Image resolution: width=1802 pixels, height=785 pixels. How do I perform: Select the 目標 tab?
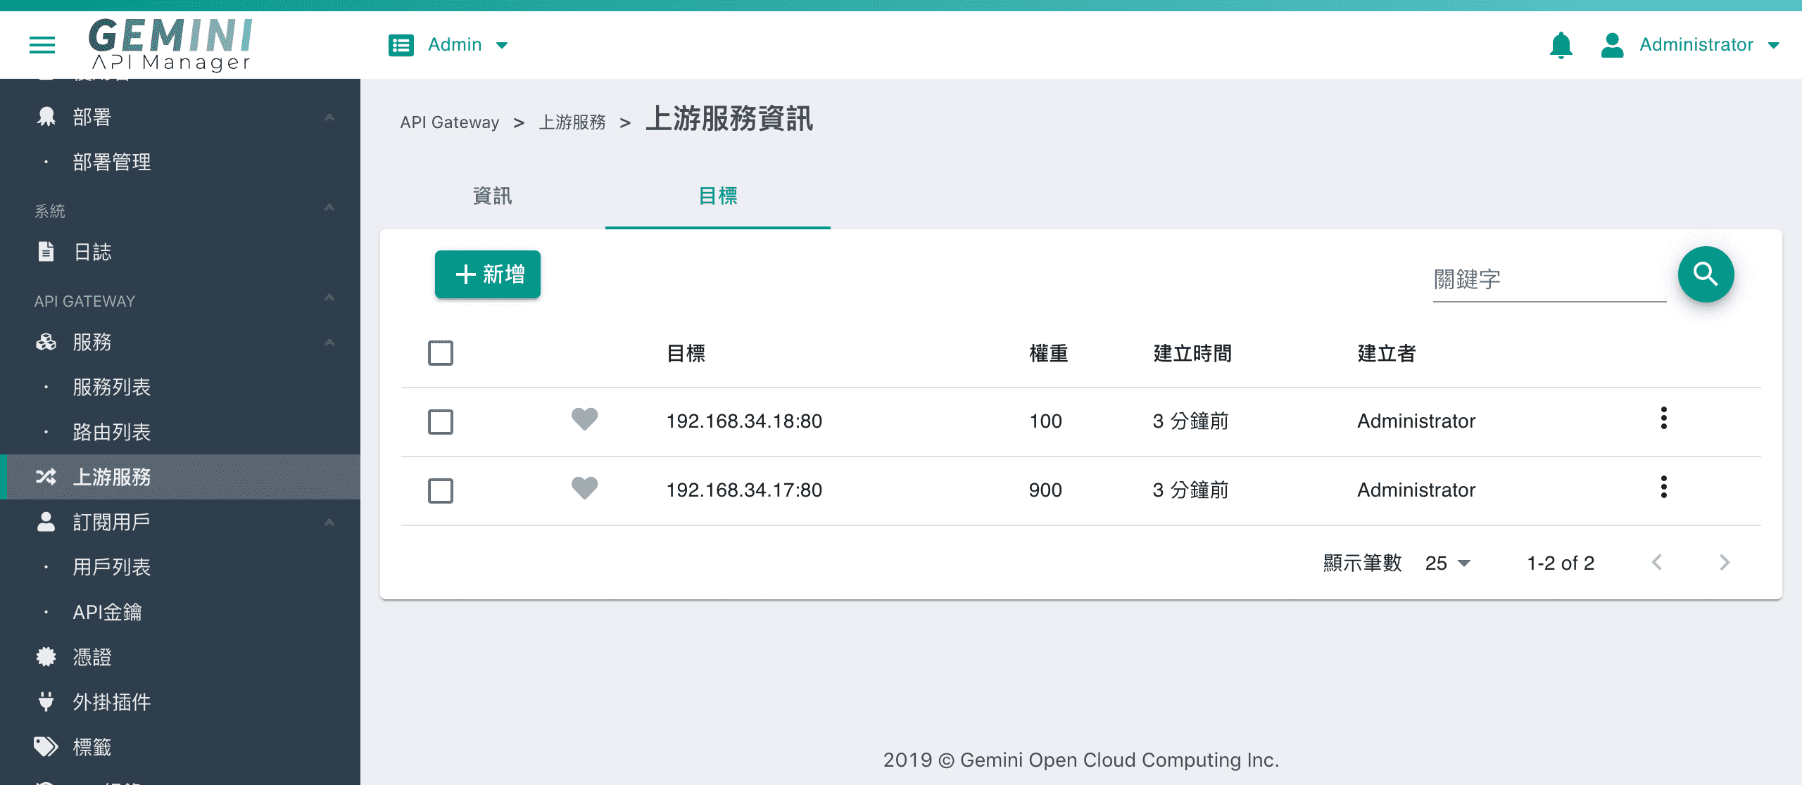718,196
